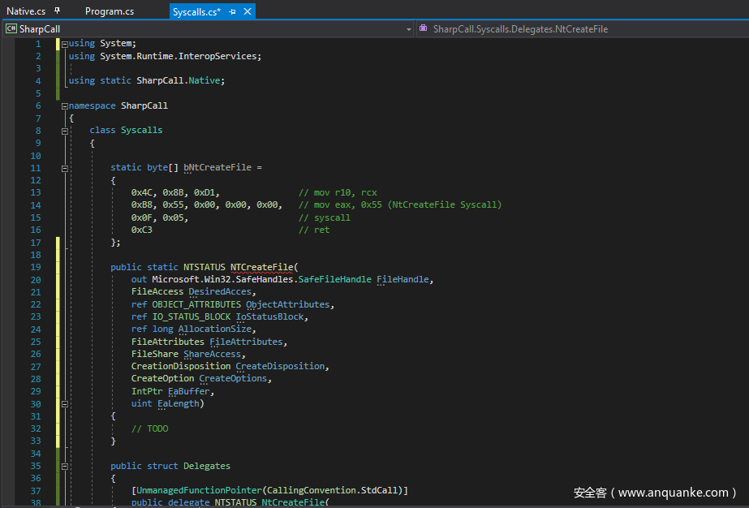Open the Program.cs tab

click(x=109, y=11)
